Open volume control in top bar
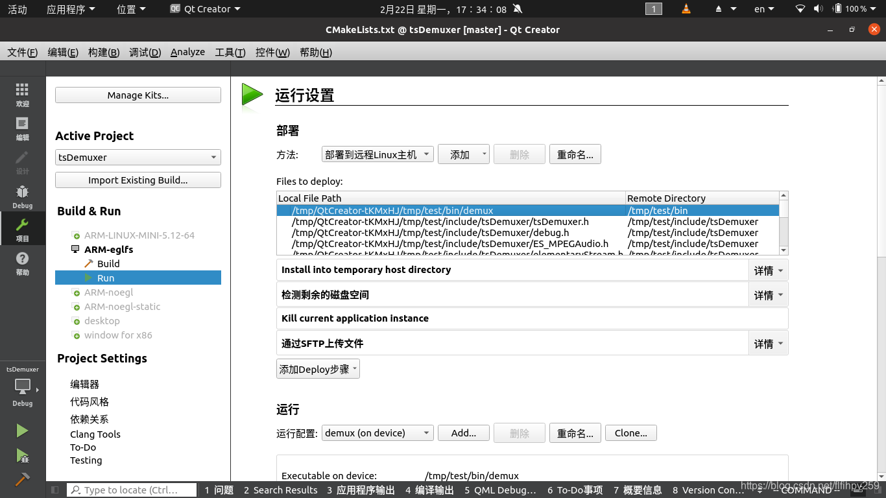 tap(818, 9)
